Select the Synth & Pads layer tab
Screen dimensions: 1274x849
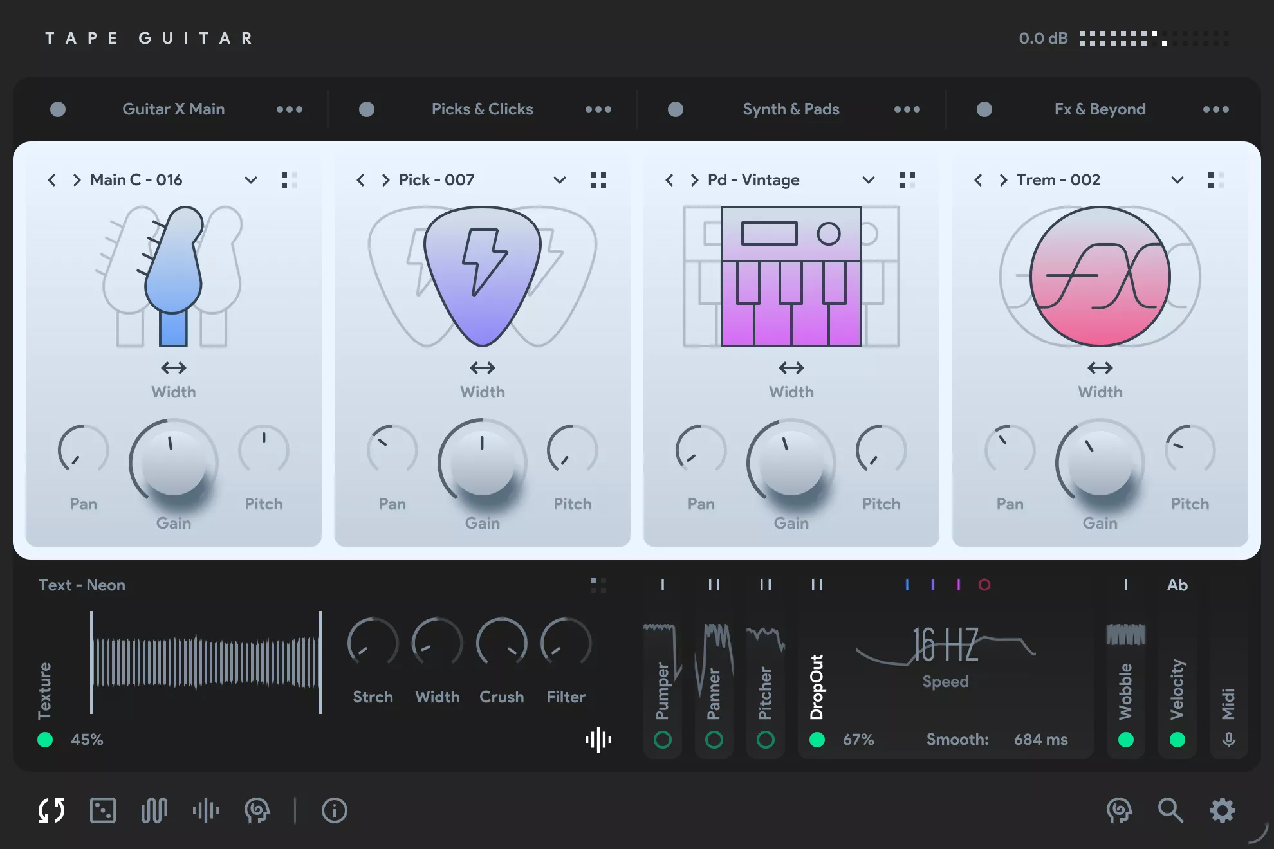click(x=791, y=109)
